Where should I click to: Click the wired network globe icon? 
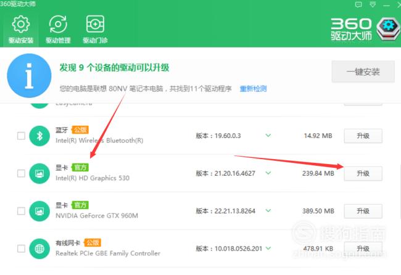pos(39,248)
